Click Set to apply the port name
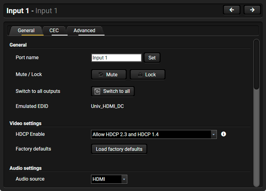This screenshot has width=266, height=191. click(x=152, y=58)
